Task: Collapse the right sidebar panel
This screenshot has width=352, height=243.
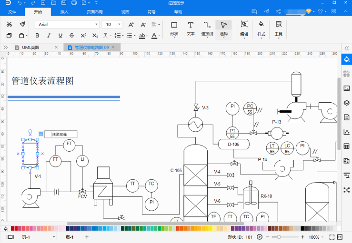Action: click(x=347, y=48)
